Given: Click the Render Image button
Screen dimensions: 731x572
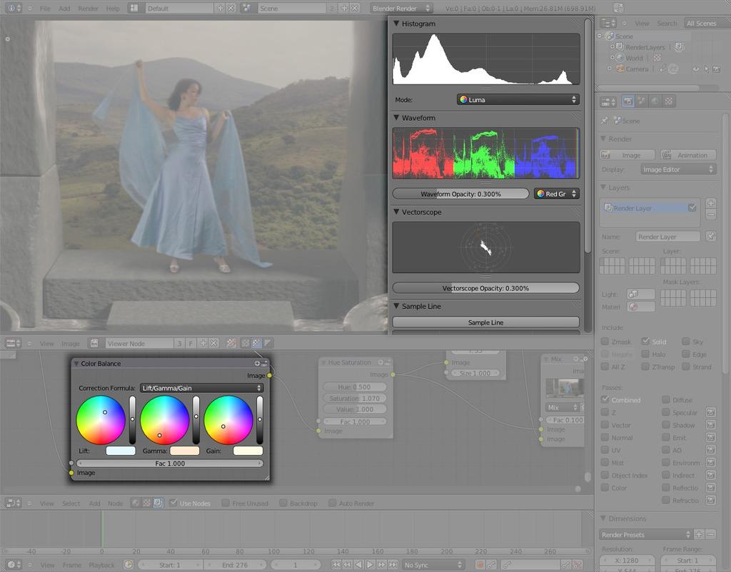Looking at the screenshot, I should 627,155.
